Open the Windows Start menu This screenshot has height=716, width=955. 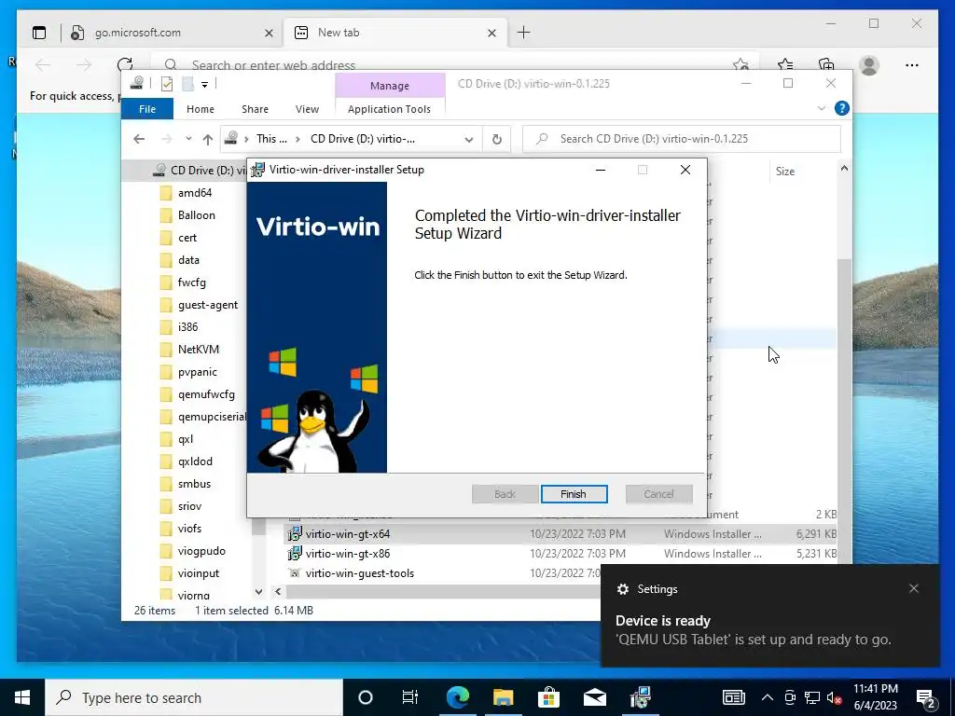[x=22, y=697]
